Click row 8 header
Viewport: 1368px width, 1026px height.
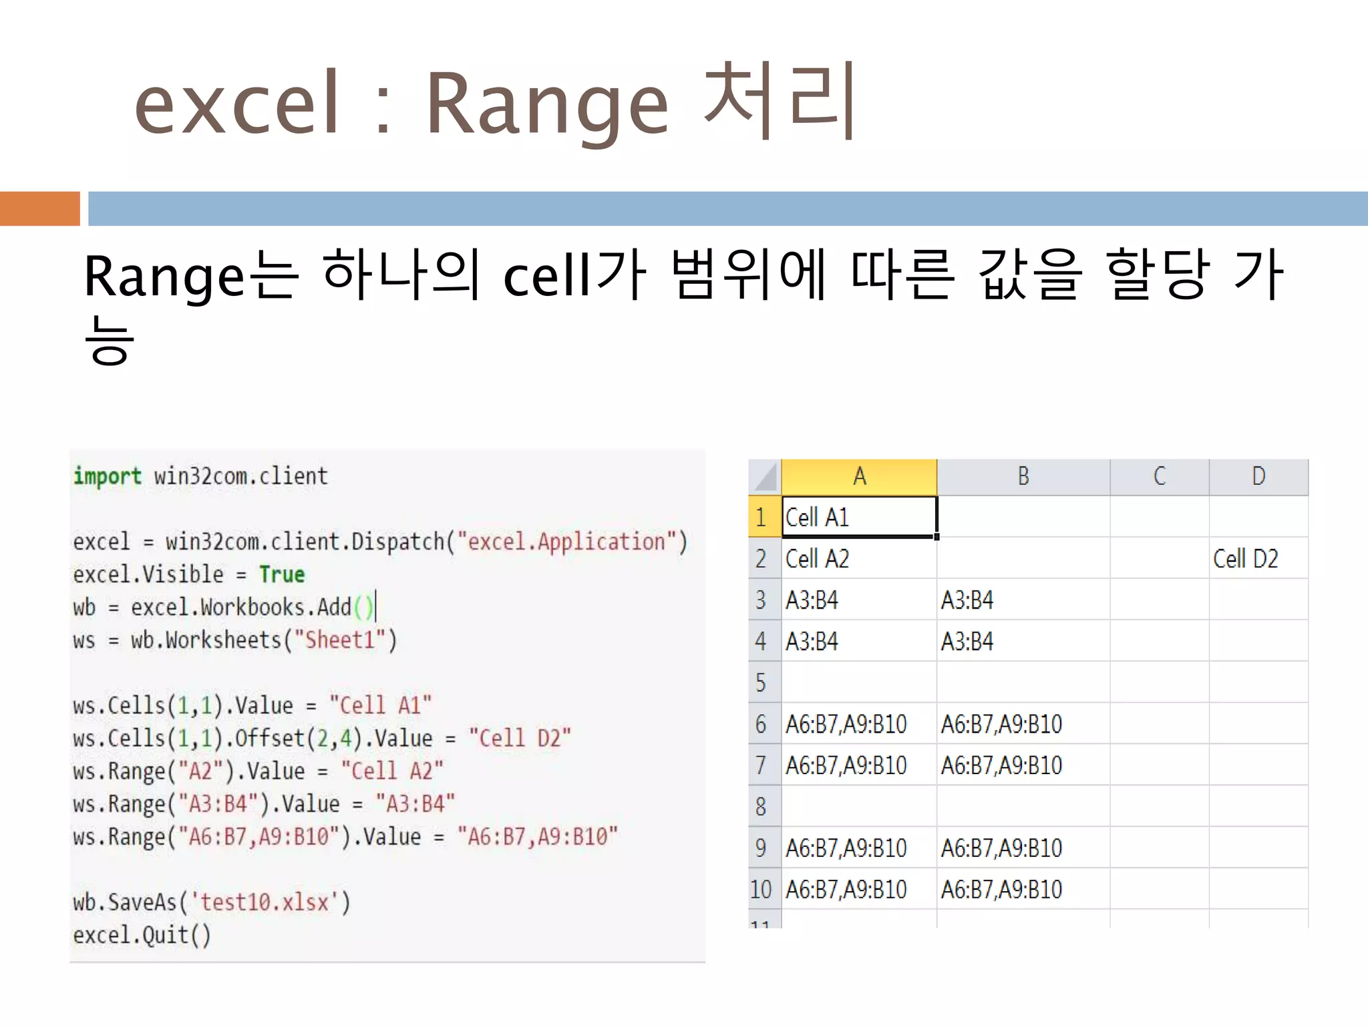pos(763,807)
